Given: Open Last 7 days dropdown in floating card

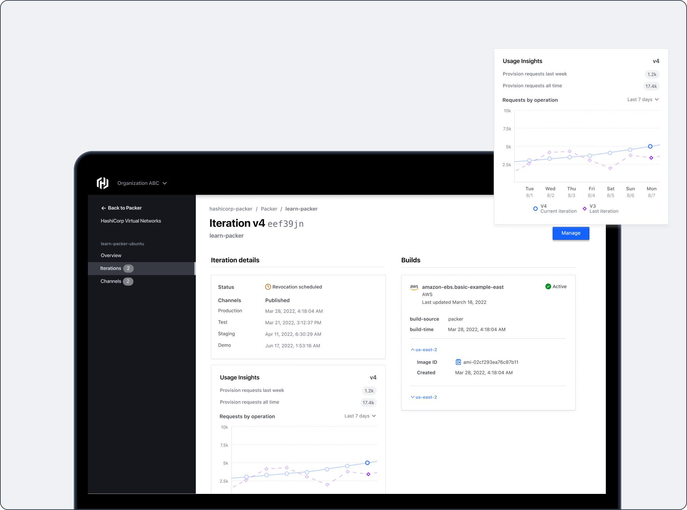Looking at the screenshot, I should point(643,100).
